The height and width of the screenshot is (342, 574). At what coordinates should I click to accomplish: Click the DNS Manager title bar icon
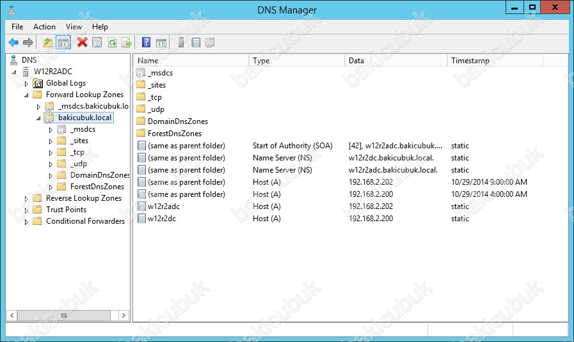pyautogui.click(x=12, y=10)
